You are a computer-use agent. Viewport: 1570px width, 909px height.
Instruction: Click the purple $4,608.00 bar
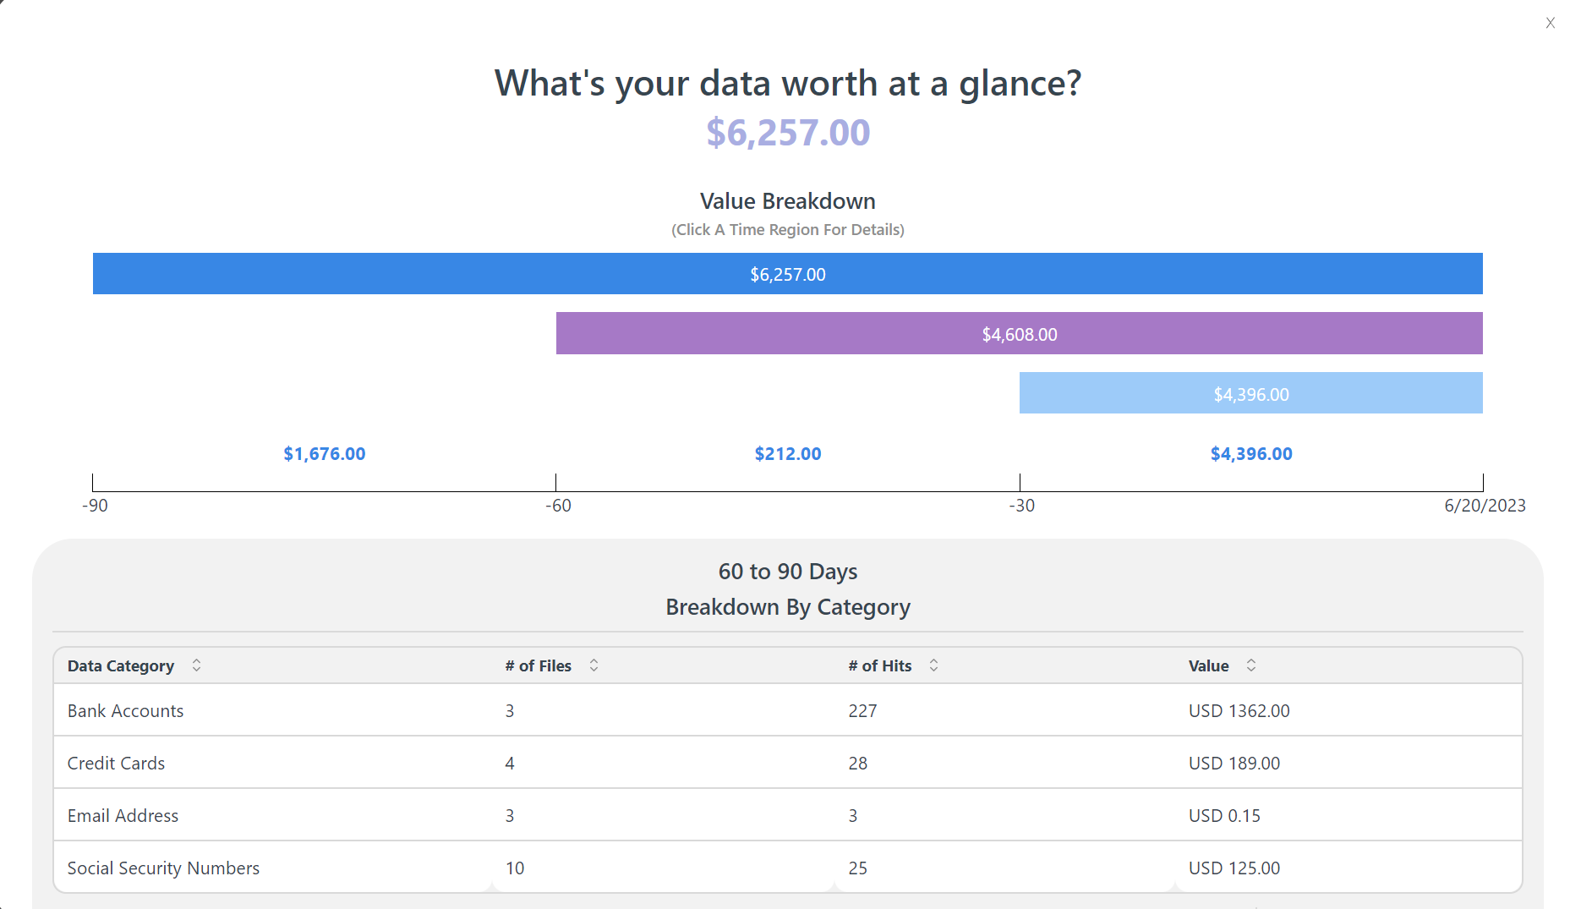[1019, 334]
